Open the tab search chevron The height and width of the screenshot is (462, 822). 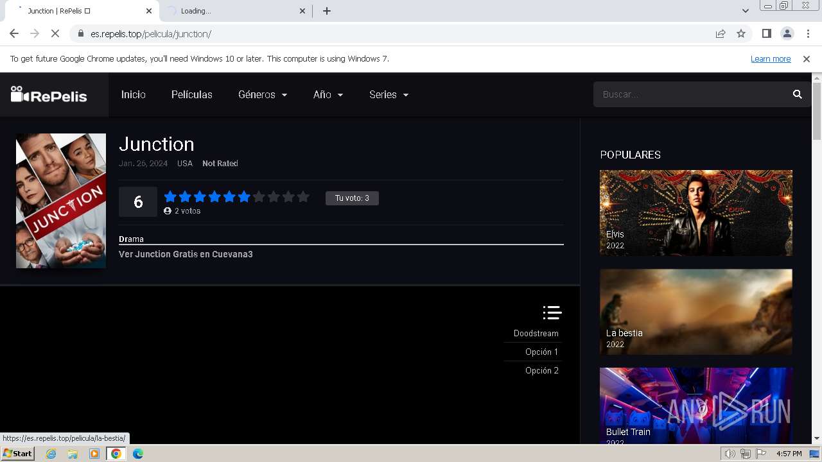point(746,11)
